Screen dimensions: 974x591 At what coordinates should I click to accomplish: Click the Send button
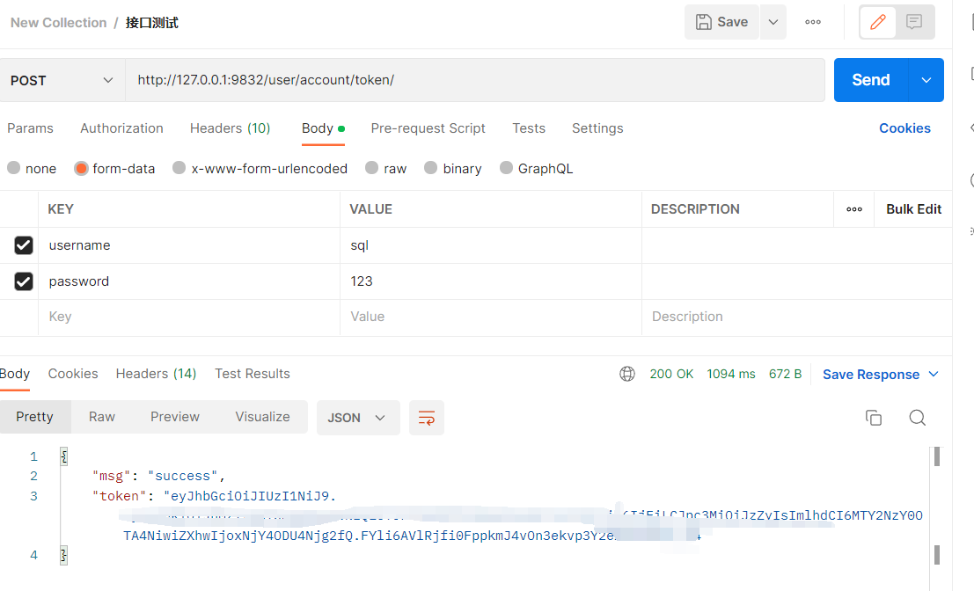pyautogui.click(x=870, y=80)
